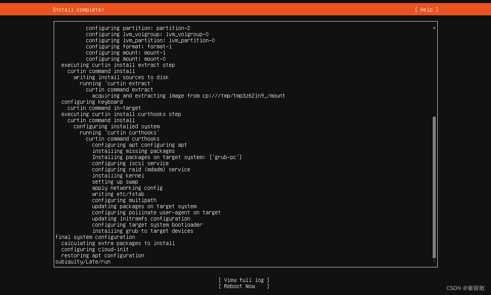Select 'configuring cloud-init' log line
This screenshot has width=491, height=295.
pyautogui.click(x=95, y=249)
